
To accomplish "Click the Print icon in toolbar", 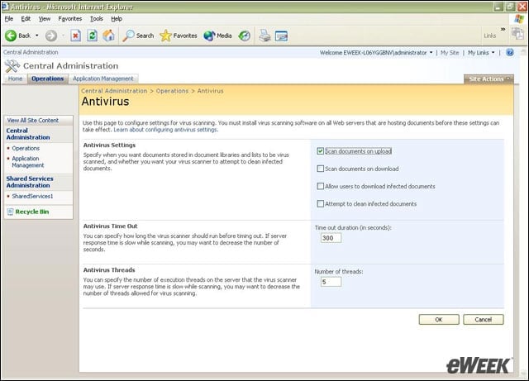I will point(264,36).
